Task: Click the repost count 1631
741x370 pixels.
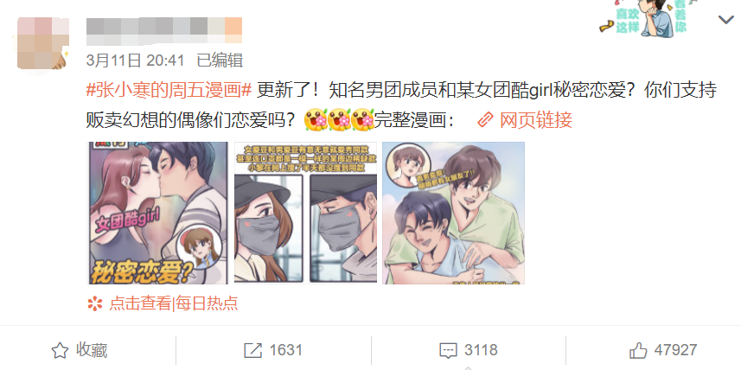Action: tap(286, 350)
